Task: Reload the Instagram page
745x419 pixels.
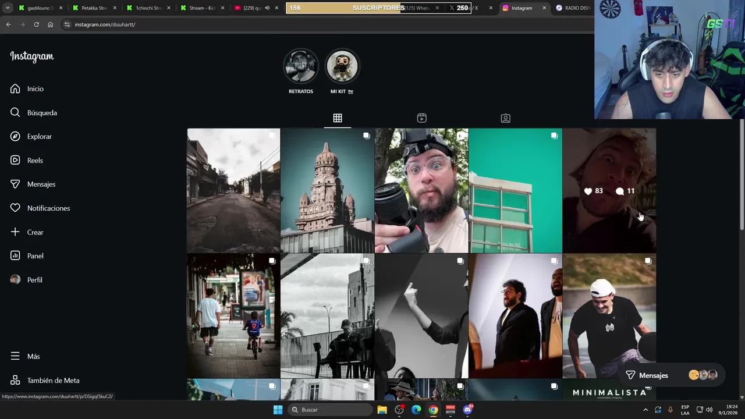Action: coord(36,24)
